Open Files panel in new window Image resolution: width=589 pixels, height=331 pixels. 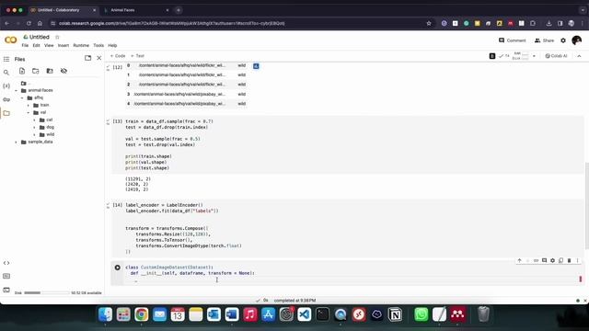(88, 58)
